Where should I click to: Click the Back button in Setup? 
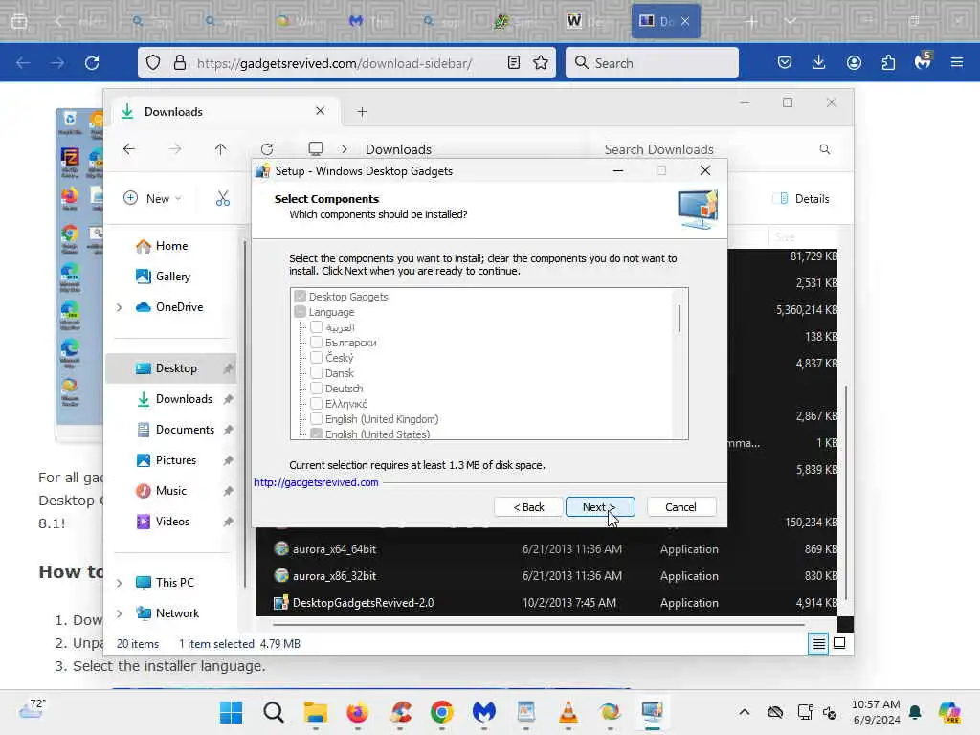click(528, 507)
